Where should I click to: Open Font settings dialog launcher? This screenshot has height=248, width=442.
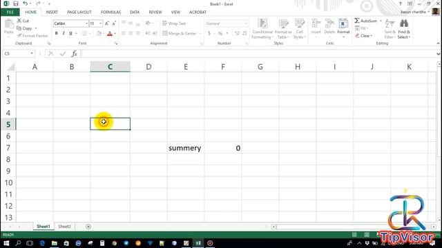tap(116, 43)
